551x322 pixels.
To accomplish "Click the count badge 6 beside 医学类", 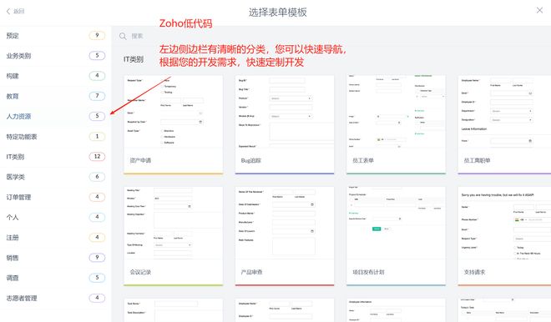I will (x=98, y=177).
